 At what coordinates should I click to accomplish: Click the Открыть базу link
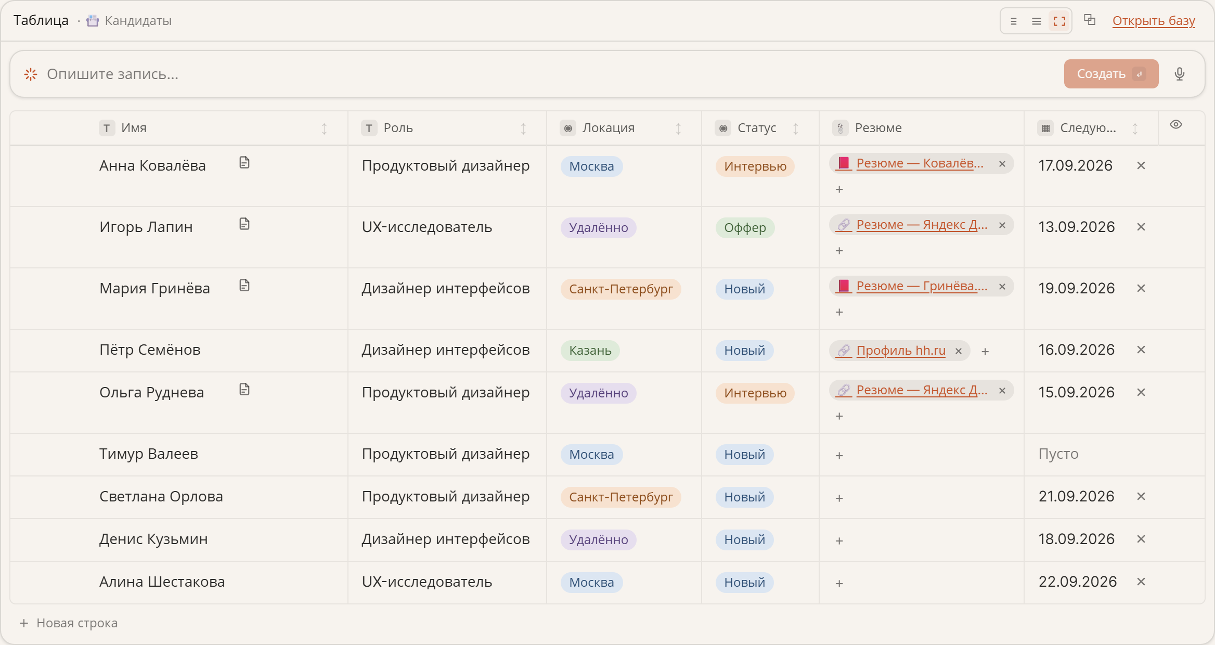point(1154,21)
